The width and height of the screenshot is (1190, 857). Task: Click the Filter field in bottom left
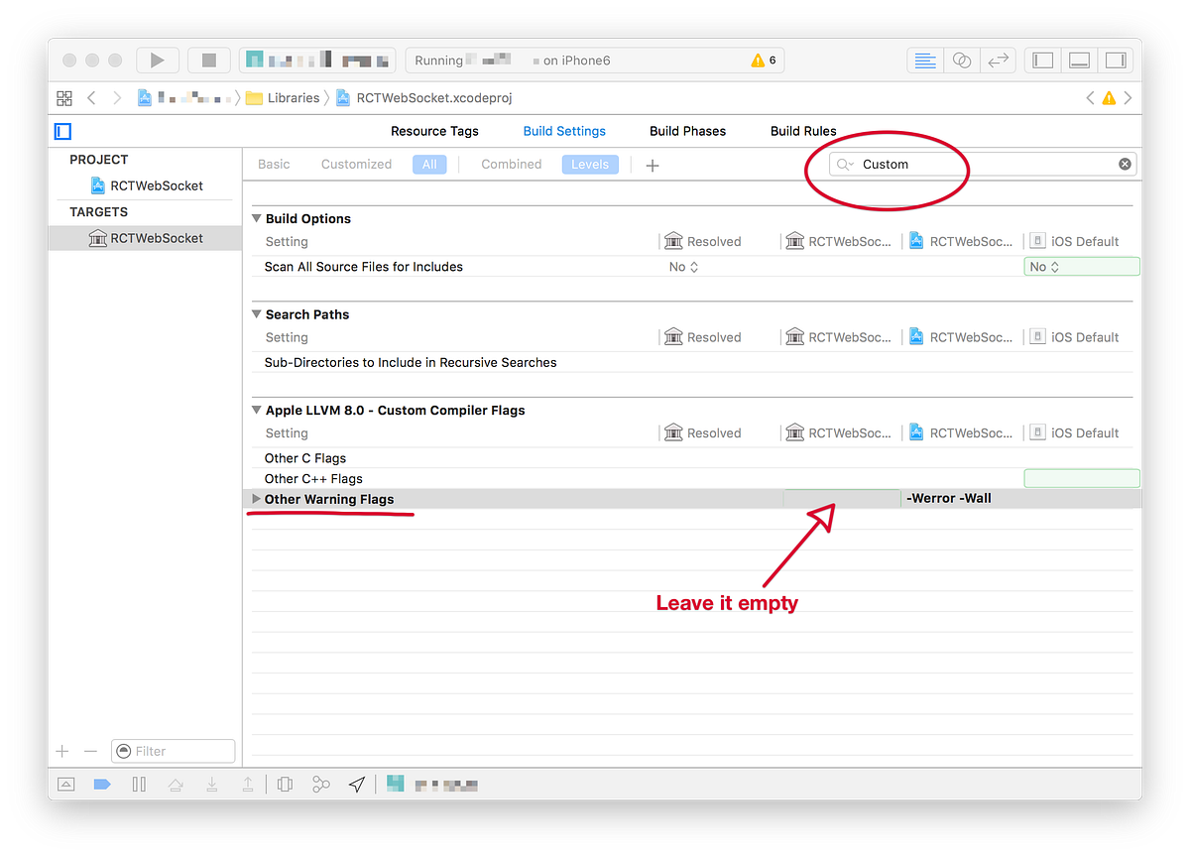pyautogui.click(x=174, y=751)
